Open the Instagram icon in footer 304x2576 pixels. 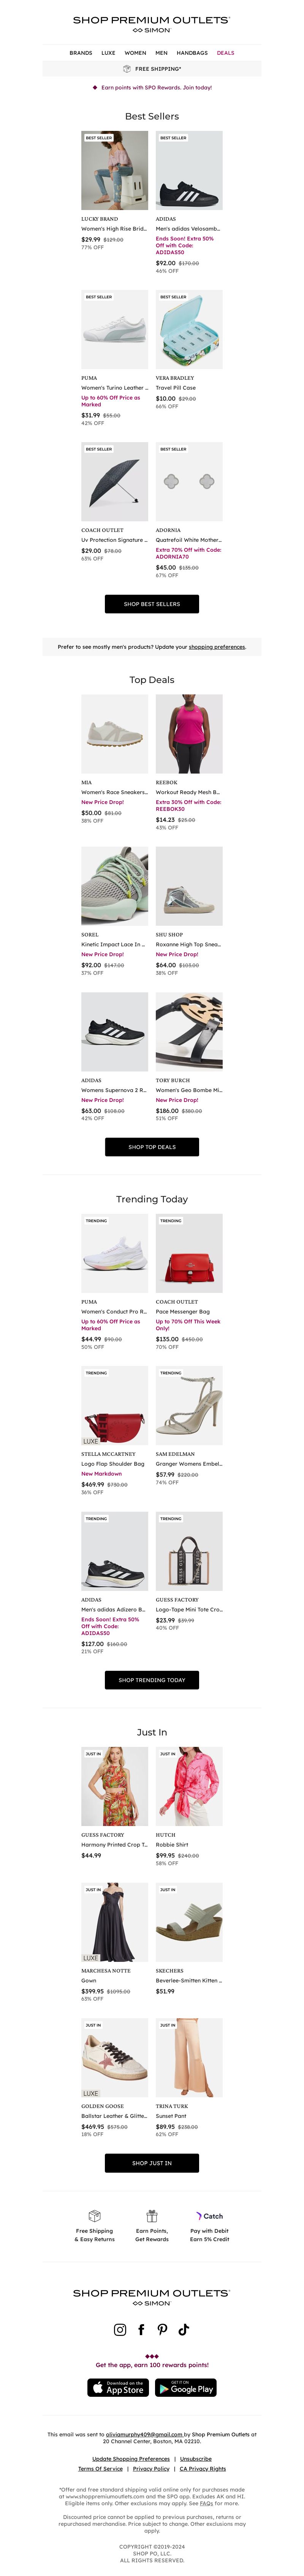pos(120,2329)
